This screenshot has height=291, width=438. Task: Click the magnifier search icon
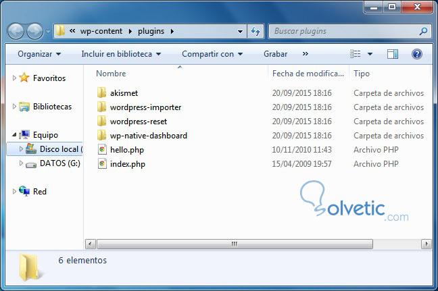[423, 31]
